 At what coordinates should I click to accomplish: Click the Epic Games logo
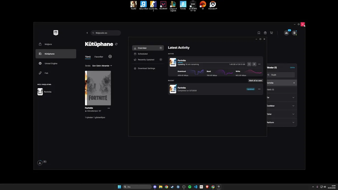tap(56, 33)
